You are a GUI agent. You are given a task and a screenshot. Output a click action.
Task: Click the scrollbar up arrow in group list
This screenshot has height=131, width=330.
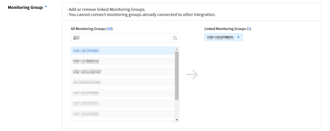pyautogui.click(x=177, y=49)
